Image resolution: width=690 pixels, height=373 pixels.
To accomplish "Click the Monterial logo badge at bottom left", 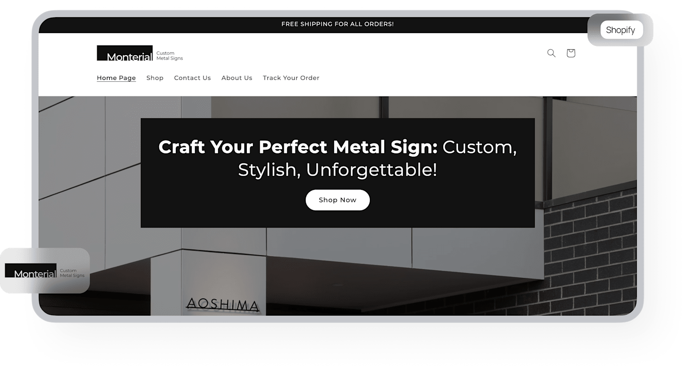I will pos(45,271).
